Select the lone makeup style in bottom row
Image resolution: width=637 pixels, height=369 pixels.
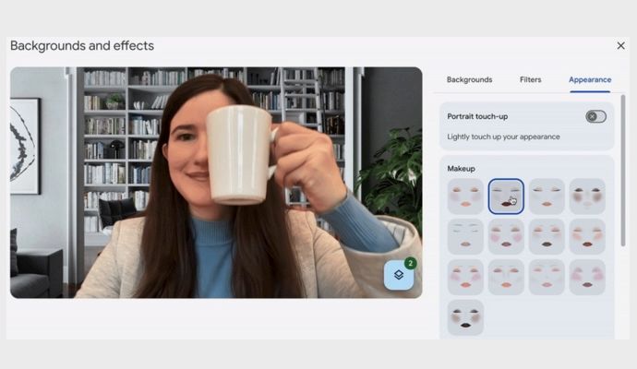point(465,317)
